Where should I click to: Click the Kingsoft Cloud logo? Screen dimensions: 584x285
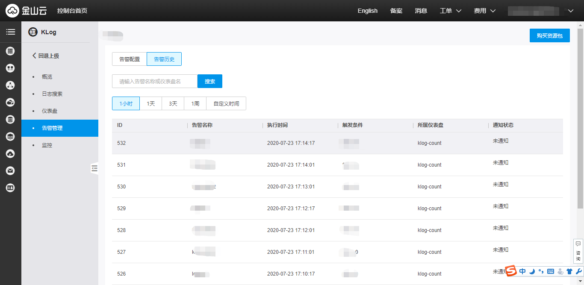click(x=27, y=11)
